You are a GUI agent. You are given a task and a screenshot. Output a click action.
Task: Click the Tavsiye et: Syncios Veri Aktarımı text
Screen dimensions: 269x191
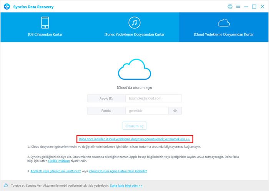(60, 186)
